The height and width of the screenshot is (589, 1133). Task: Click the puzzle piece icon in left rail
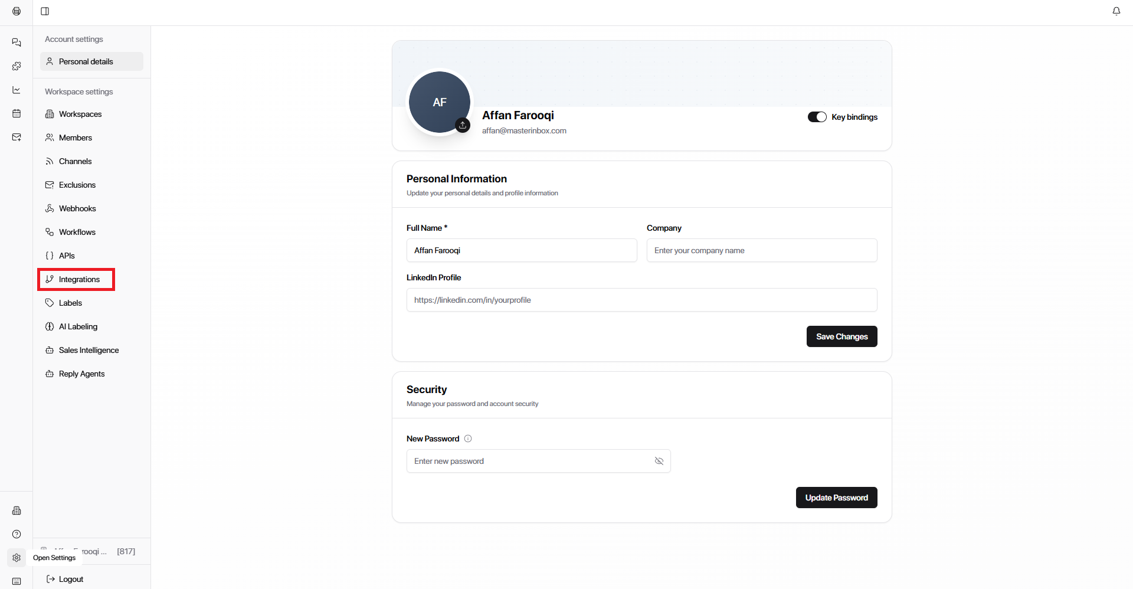tap(17, 66)
